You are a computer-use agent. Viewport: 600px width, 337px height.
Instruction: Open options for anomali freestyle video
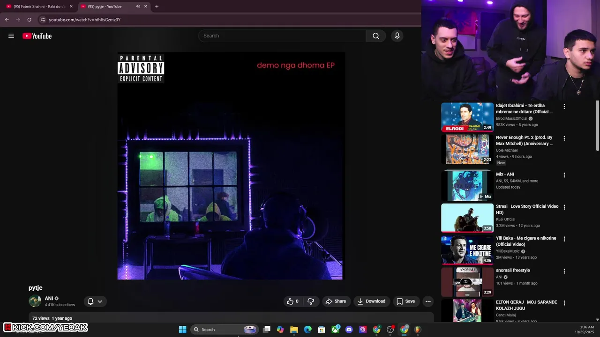pos(564,271)
